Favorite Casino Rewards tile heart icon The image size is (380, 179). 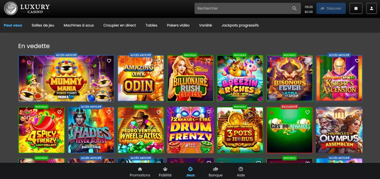tap(307, 112)
